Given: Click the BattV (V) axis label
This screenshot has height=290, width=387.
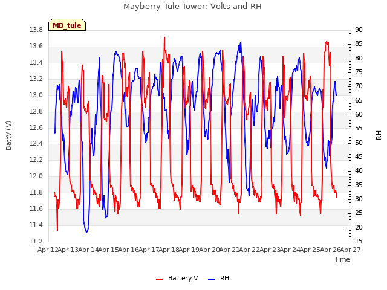Looking at the screenshot, I should point(8,135).
